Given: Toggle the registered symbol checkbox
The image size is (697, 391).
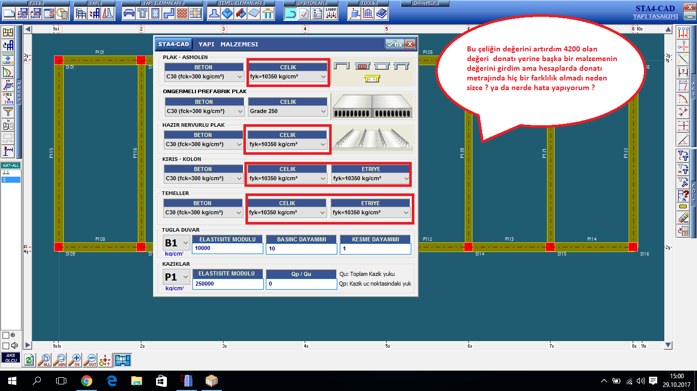Looking at the screenshot, I should point(6,336).
